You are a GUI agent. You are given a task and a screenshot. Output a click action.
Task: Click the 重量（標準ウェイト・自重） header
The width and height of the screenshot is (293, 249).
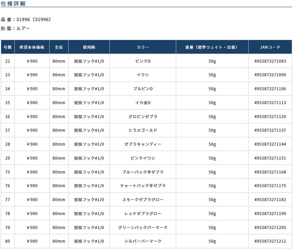pos(212,47)
